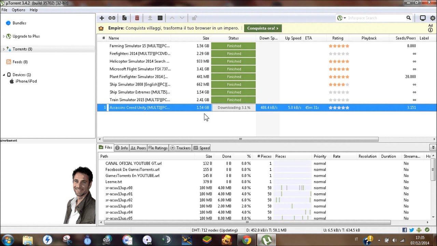
Task: Click the search magnifier icon
Action: pos(408,18)
